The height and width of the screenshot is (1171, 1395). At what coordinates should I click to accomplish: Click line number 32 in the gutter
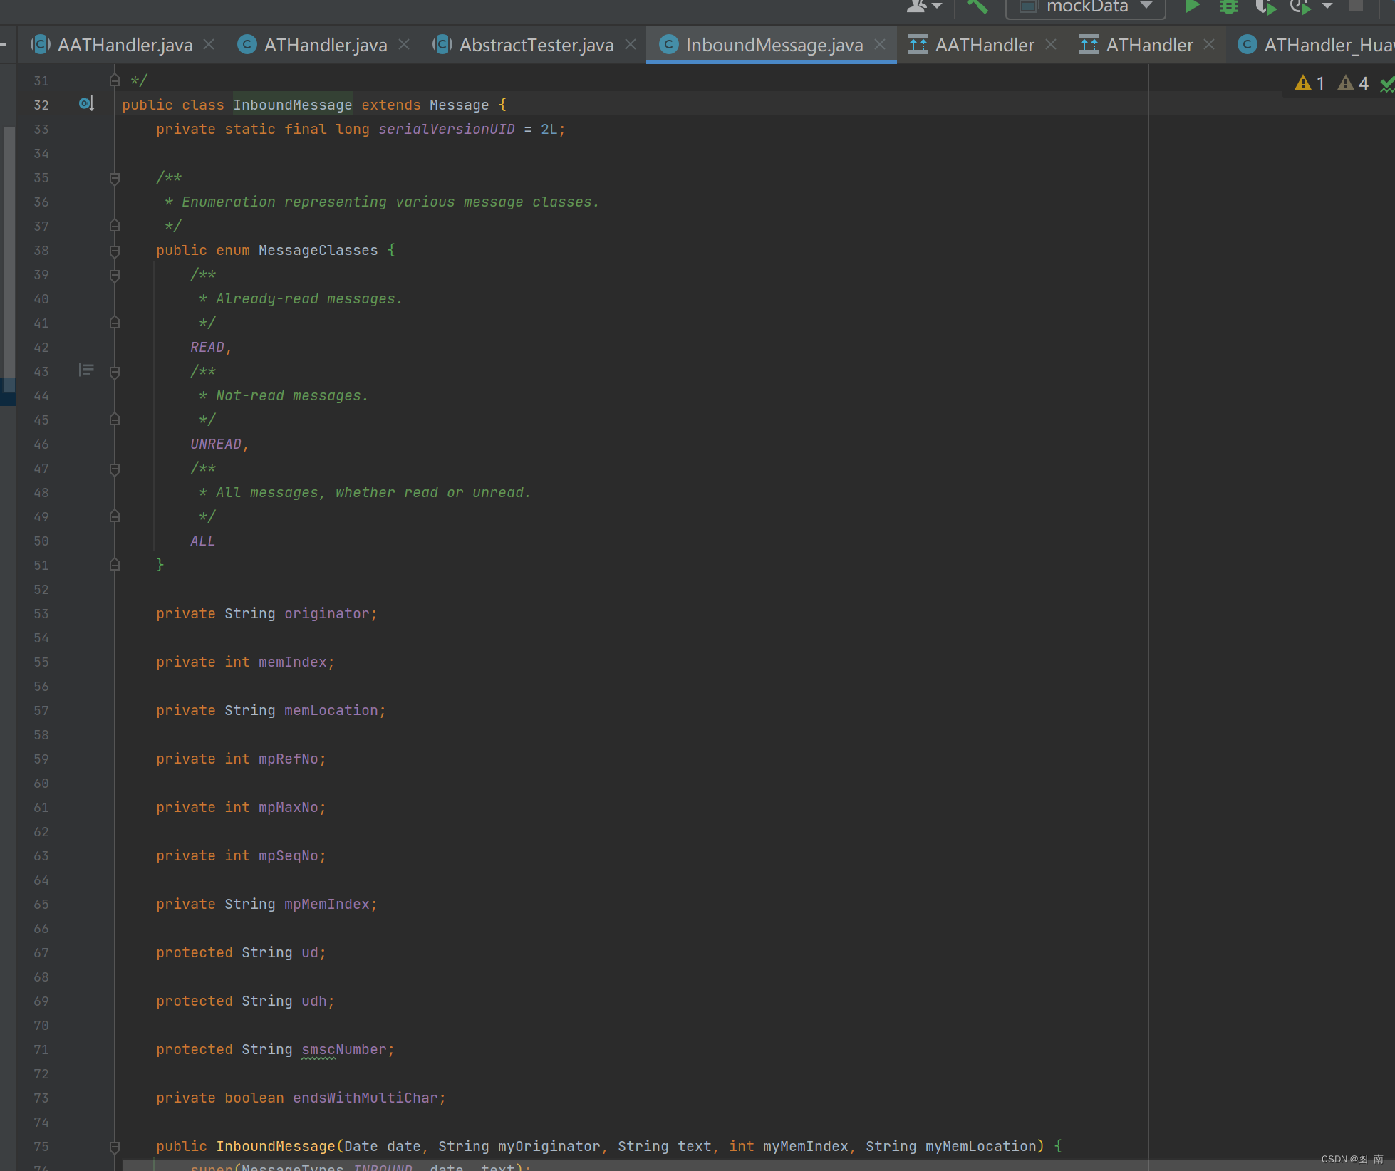point(41,105)
